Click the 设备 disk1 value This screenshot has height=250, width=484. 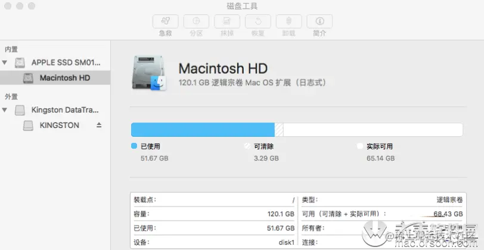pyautogui.click(x=287, y=242)
